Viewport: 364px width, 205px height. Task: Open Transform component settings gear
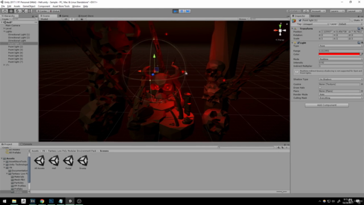[x=362, y=28]
